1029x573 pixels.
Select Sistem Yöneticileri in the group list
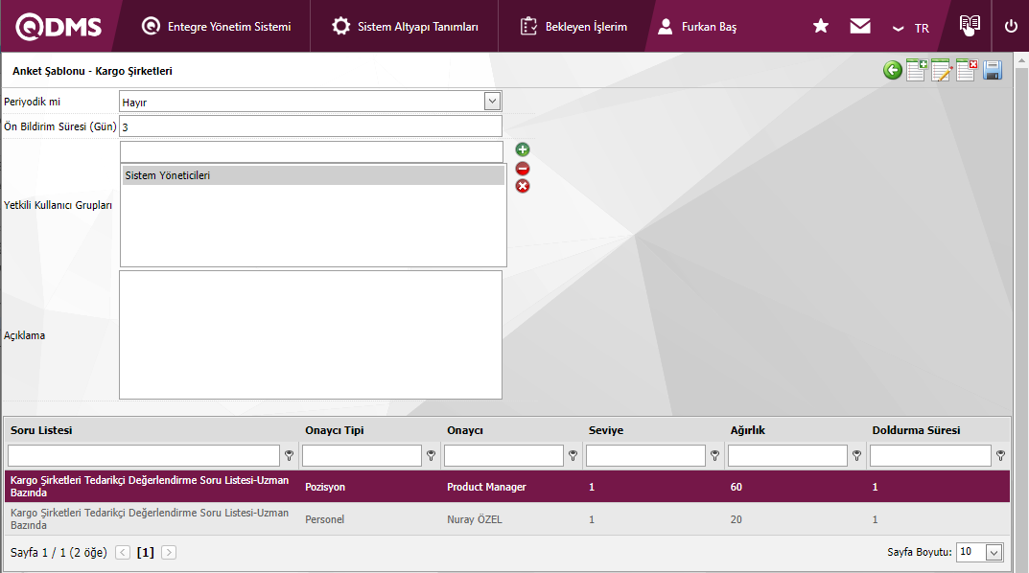(x=313, y=175)
